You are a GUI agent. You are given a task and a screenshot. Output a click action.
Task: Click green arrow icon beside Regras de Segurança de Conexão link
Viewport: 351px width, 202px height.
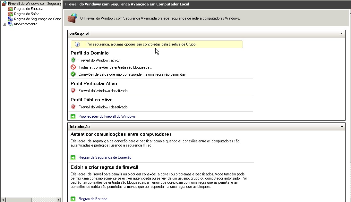[73, 157]
